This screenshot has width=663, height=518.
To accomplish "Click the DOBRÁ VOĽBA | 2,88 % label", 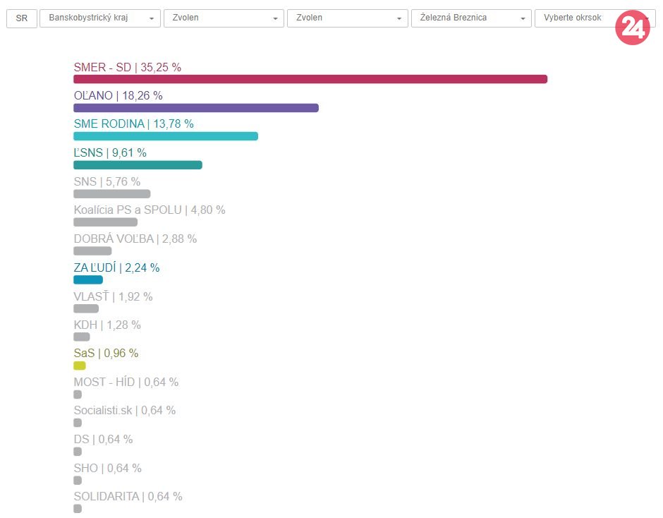I will pos(135,239).
